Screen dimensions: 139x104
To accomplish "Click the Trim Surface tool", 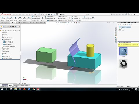I will [x=62, y=18].
